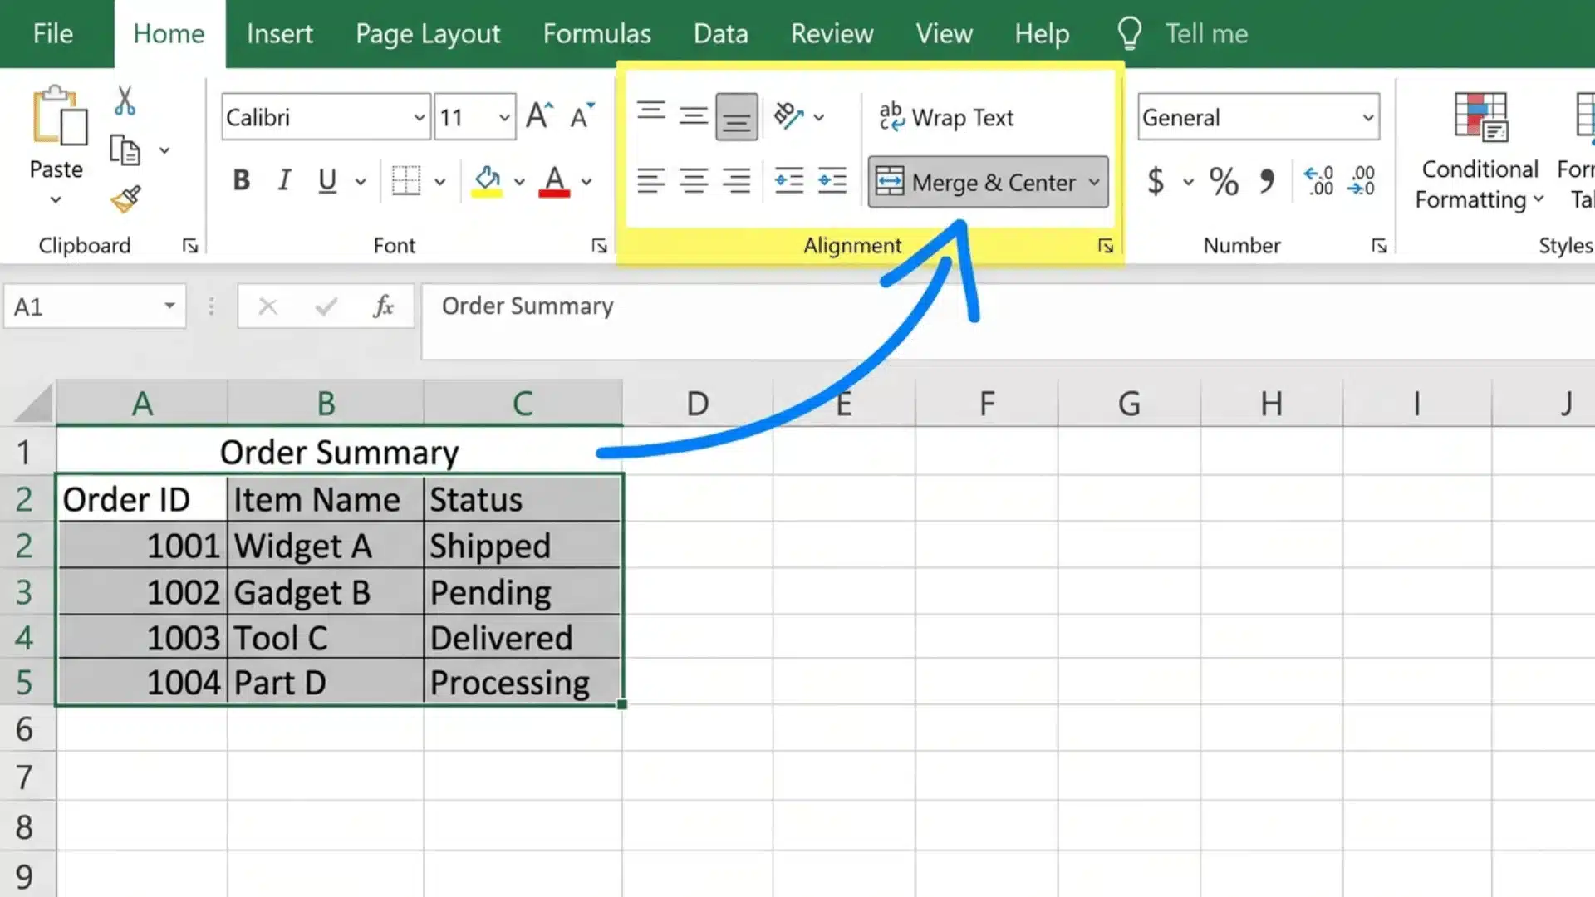Image resolution: width=1595 pixels, height=897 pixels.
Task: Click the Copy icon
Action: pos(125,150)
